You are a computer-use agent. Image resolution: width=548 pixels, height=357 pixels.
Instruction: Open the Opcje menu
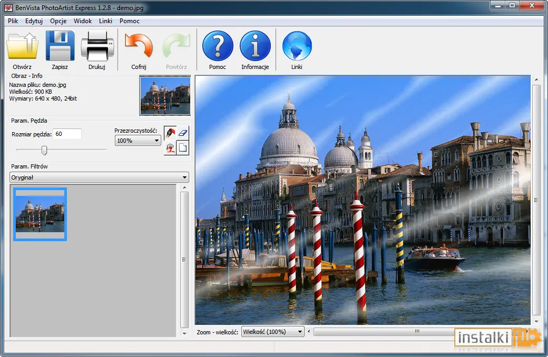[58, 21]
